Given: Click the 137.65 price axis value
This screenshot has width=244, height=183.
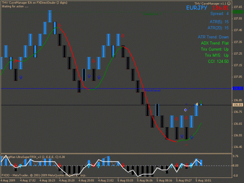Looking at the screenshot, I should (238, 7).
